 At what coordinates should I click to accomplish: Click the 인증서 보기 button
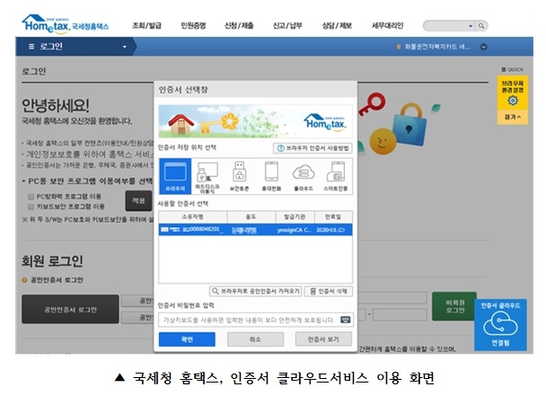[x=323, y=339]
